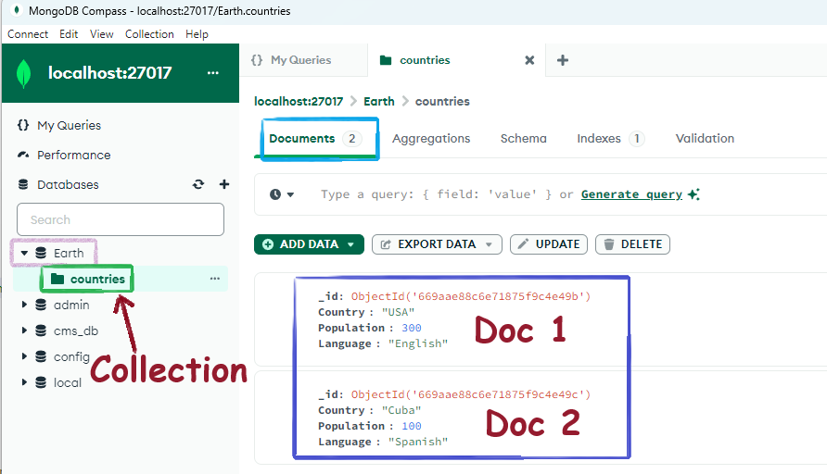The width and height of the screenshot is (827, 474).
Task: Click the Population 300 value
Action: (x=412, y=328)
